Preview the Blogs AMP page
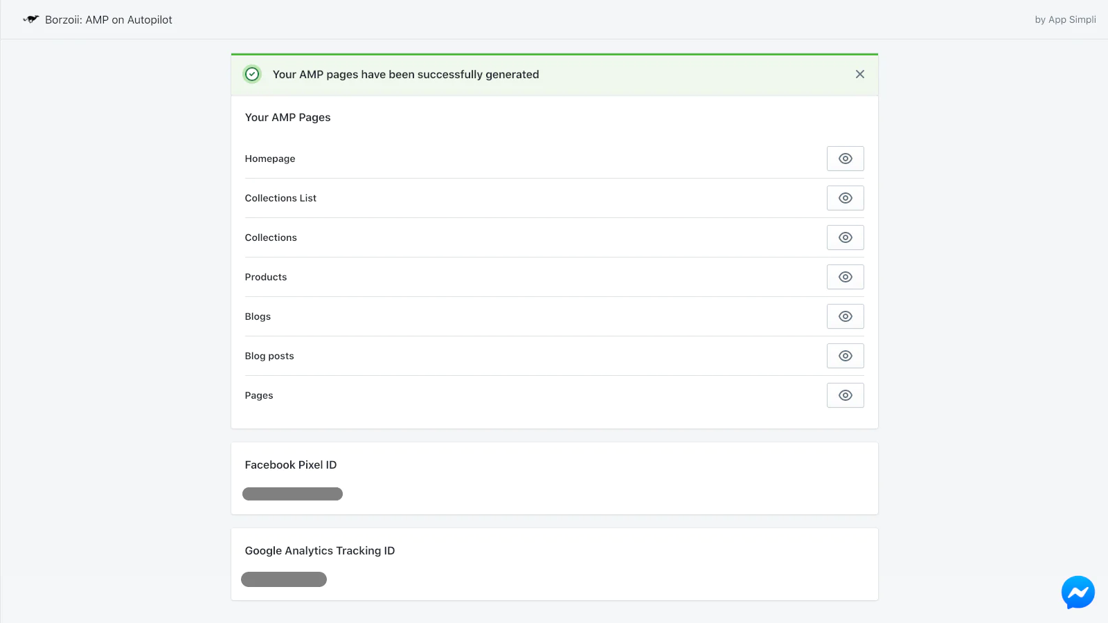 pyautogui.click(x=845, y=316)
